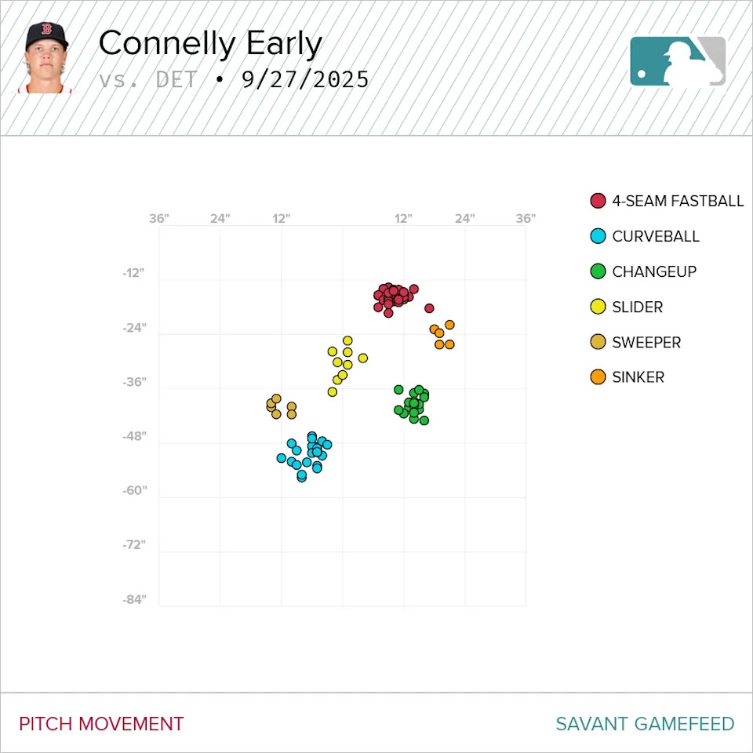Click the MLB logo icon
Image resolution: width=753 pixels, height=753 pixels.
[x=678, y=61]
